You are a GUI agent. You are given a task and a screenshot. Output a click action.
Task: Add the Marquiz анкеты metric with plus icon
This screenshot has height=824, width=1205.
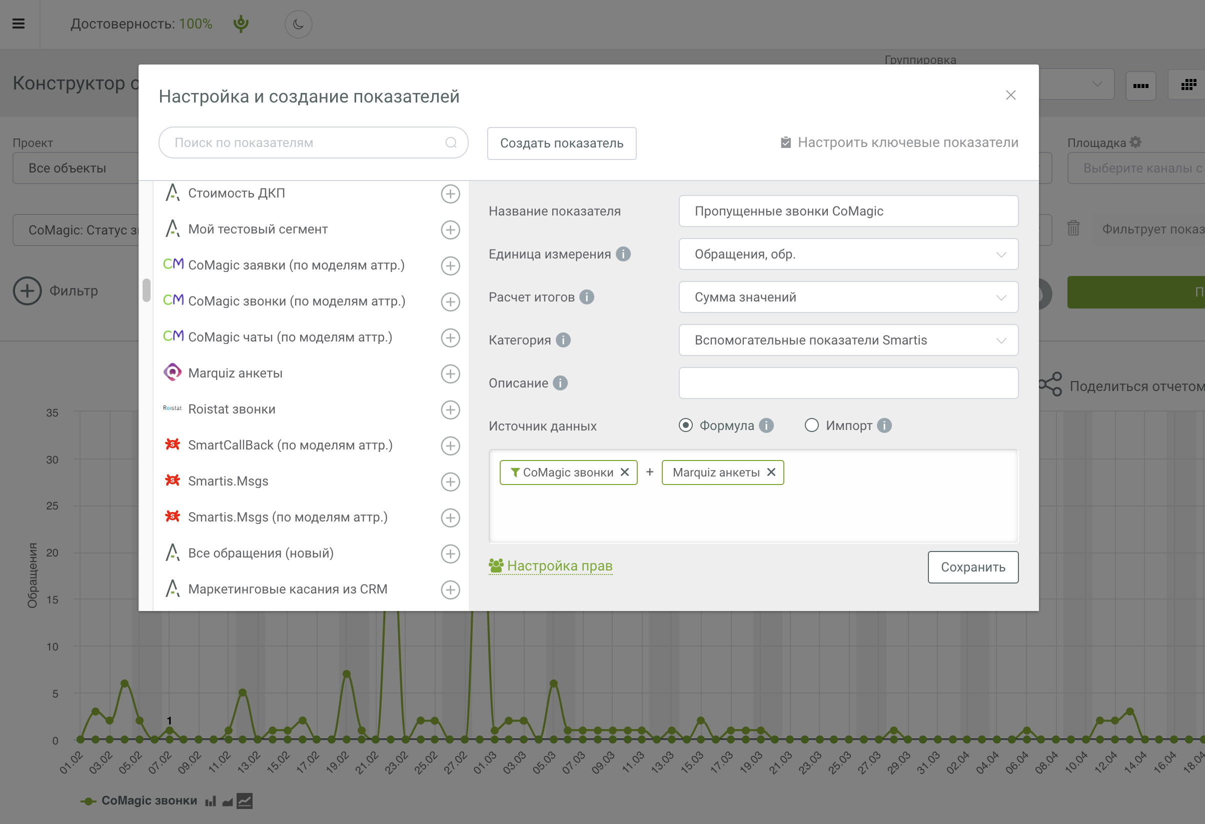pos(450,373)
